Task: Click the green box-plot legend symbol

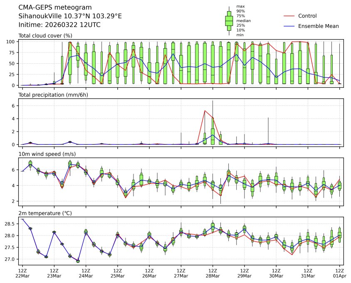Action: (x=229, y=20)
